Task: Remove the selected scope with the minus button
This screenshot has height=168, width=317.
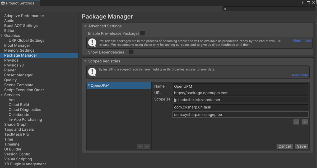Action: click(x=296, y=122)
